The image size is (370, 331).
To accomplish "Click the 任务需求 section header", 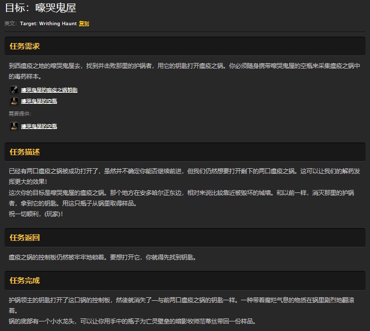I will pyautogui.click(x=25, y=46).
